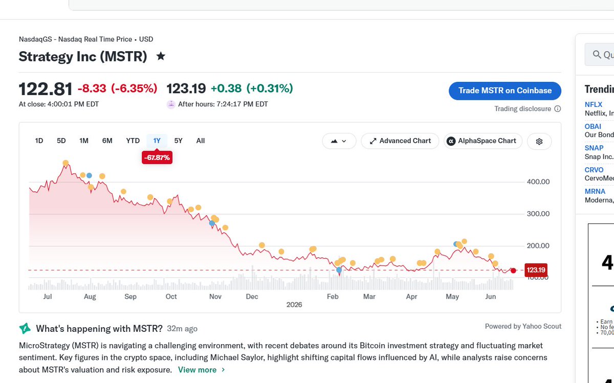The height and width of the screenshot is (383, 614).
Task: Open the Advanced Chart
Action: (400, 141)
